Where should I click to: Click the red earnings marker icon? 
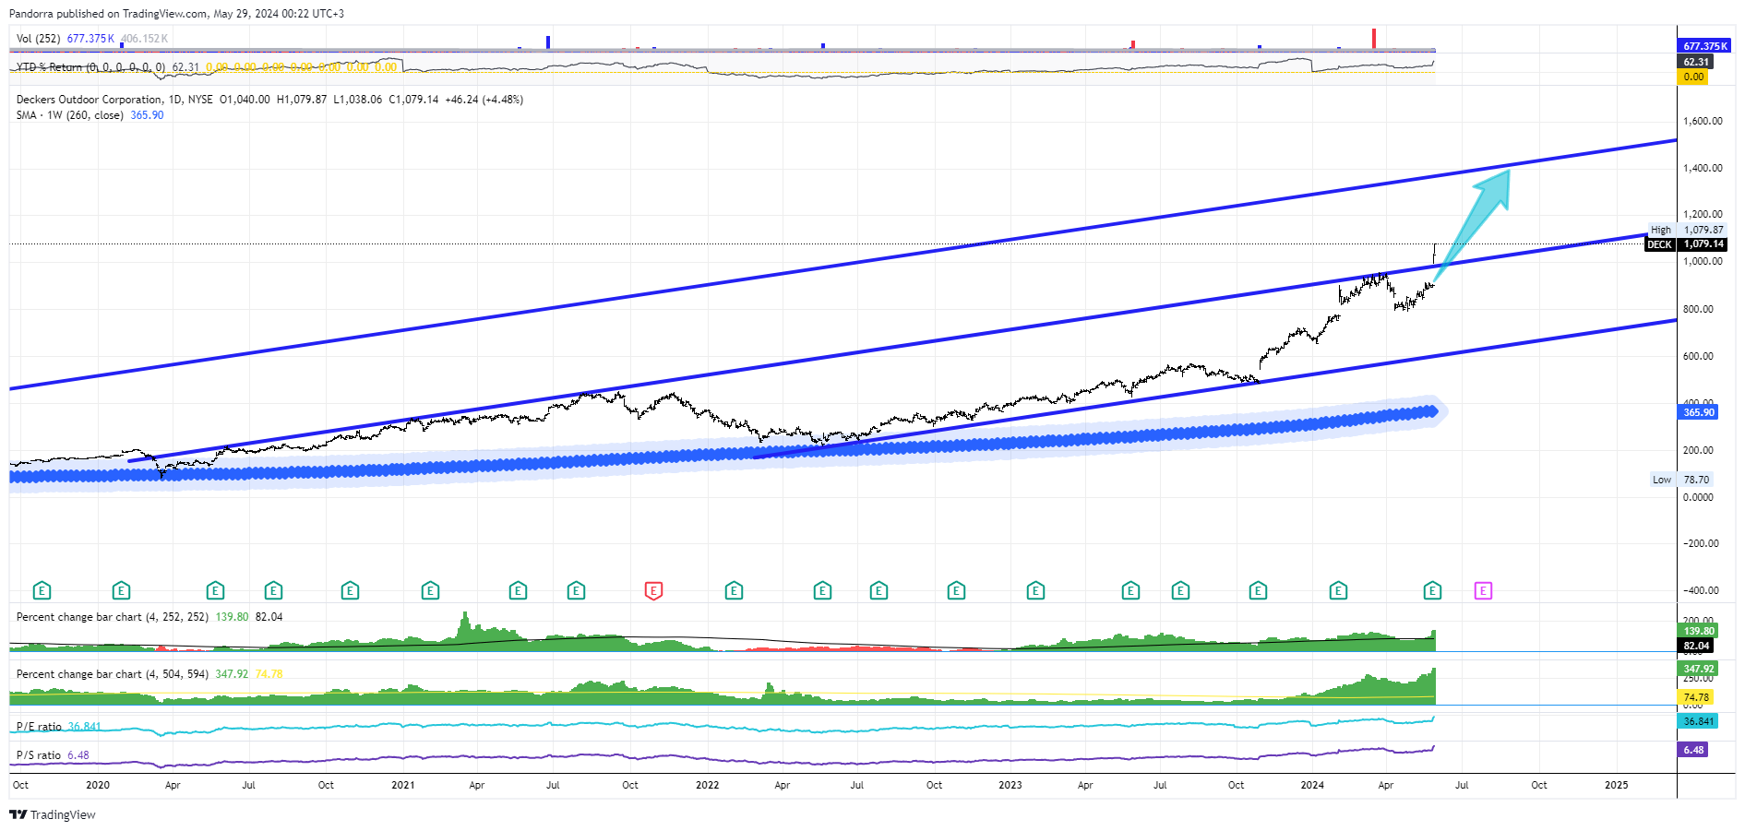click(653, 590)
